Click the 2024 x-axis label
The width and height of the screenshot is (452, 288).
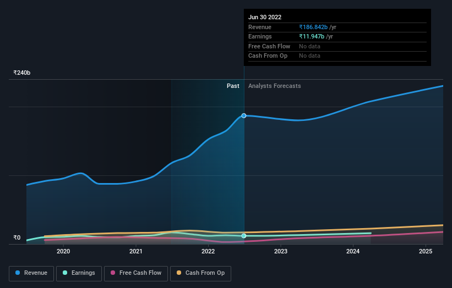(353, 252)
